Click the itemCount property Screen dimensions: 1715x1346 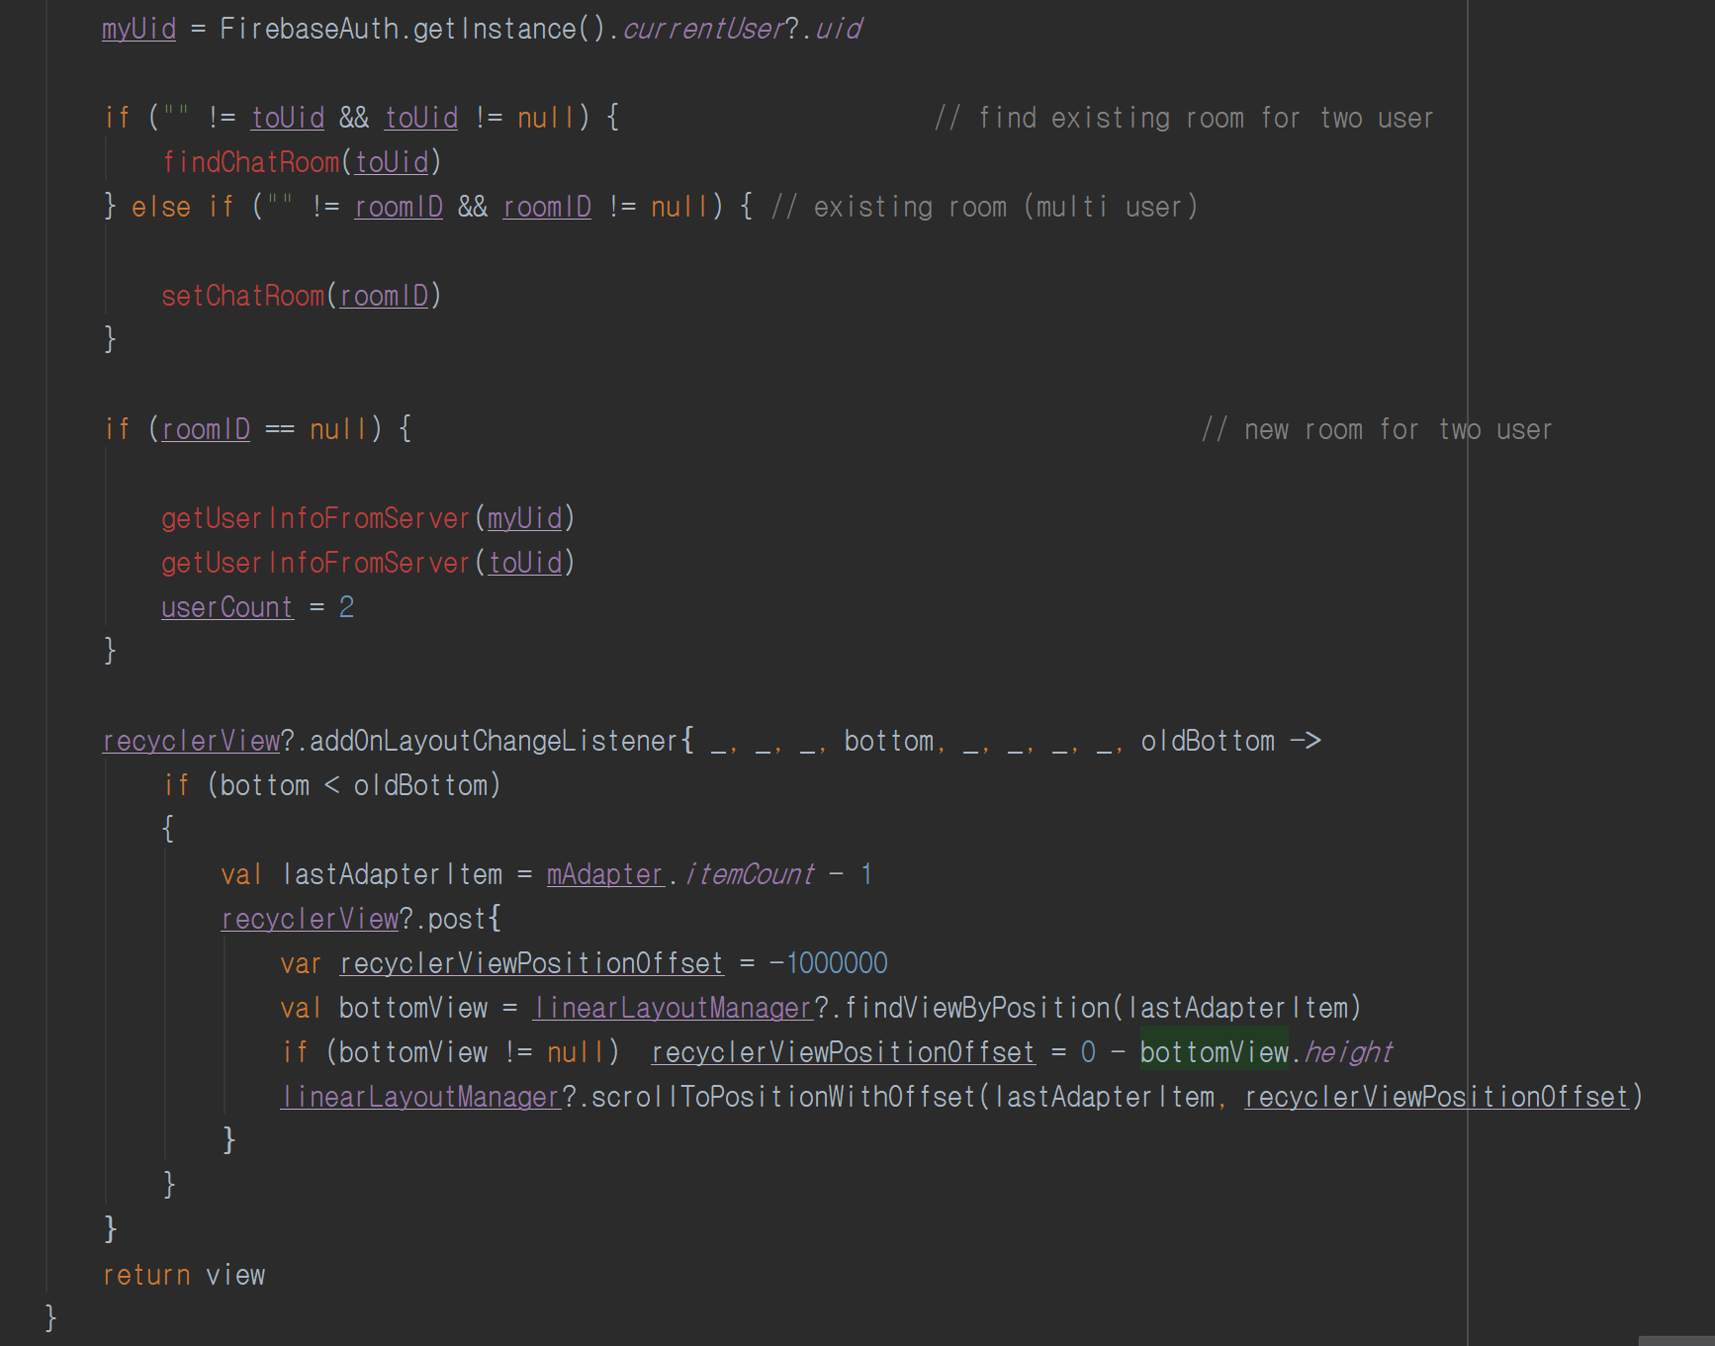749,874
